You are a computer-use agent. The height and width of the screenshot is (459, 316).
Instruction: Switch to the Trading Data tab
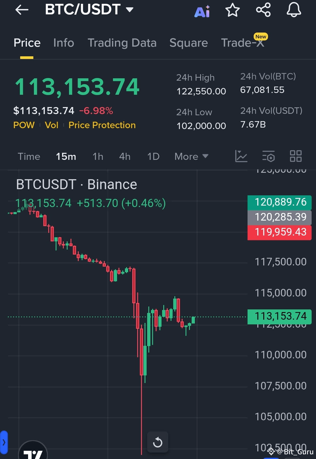click(x=122, y=43)
